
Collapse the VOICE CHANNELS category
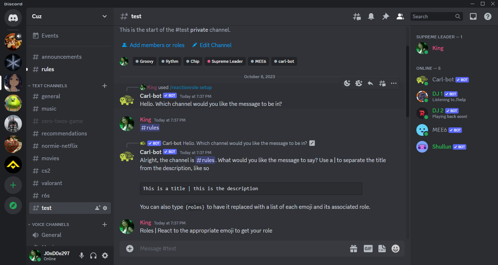tap(50, 224)
